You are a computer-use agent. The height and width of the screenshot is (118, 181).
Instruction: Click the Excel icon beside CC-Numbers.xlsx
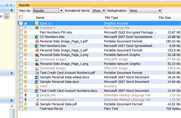(x=37, y=37)
